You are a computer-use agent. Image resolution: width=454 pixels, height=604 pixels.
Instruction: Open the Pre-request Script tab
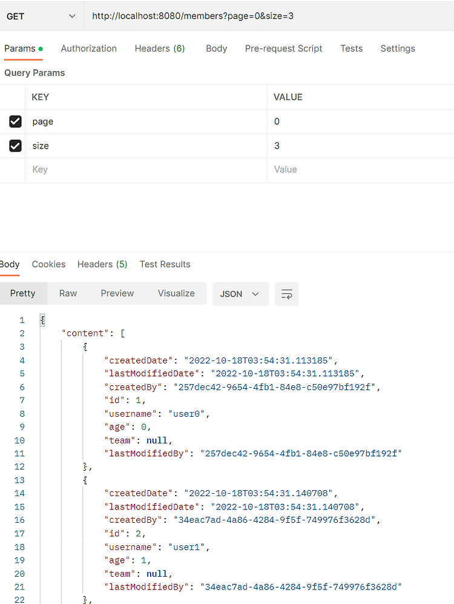[x=283, y=48]
